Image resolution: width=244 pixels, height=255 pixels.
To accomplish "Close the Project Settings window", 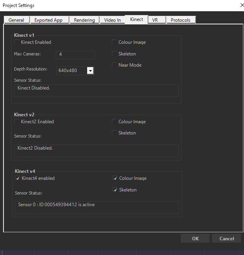I will coord(242,5).
